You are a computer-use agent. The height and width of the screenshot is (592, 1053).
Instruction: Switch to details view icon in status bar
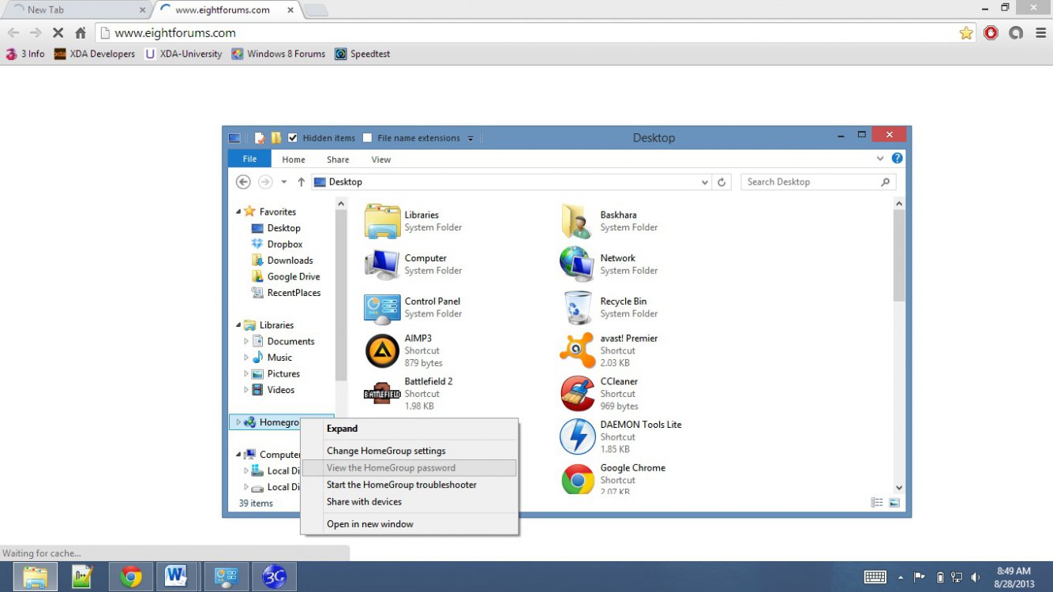coord(877,503)
